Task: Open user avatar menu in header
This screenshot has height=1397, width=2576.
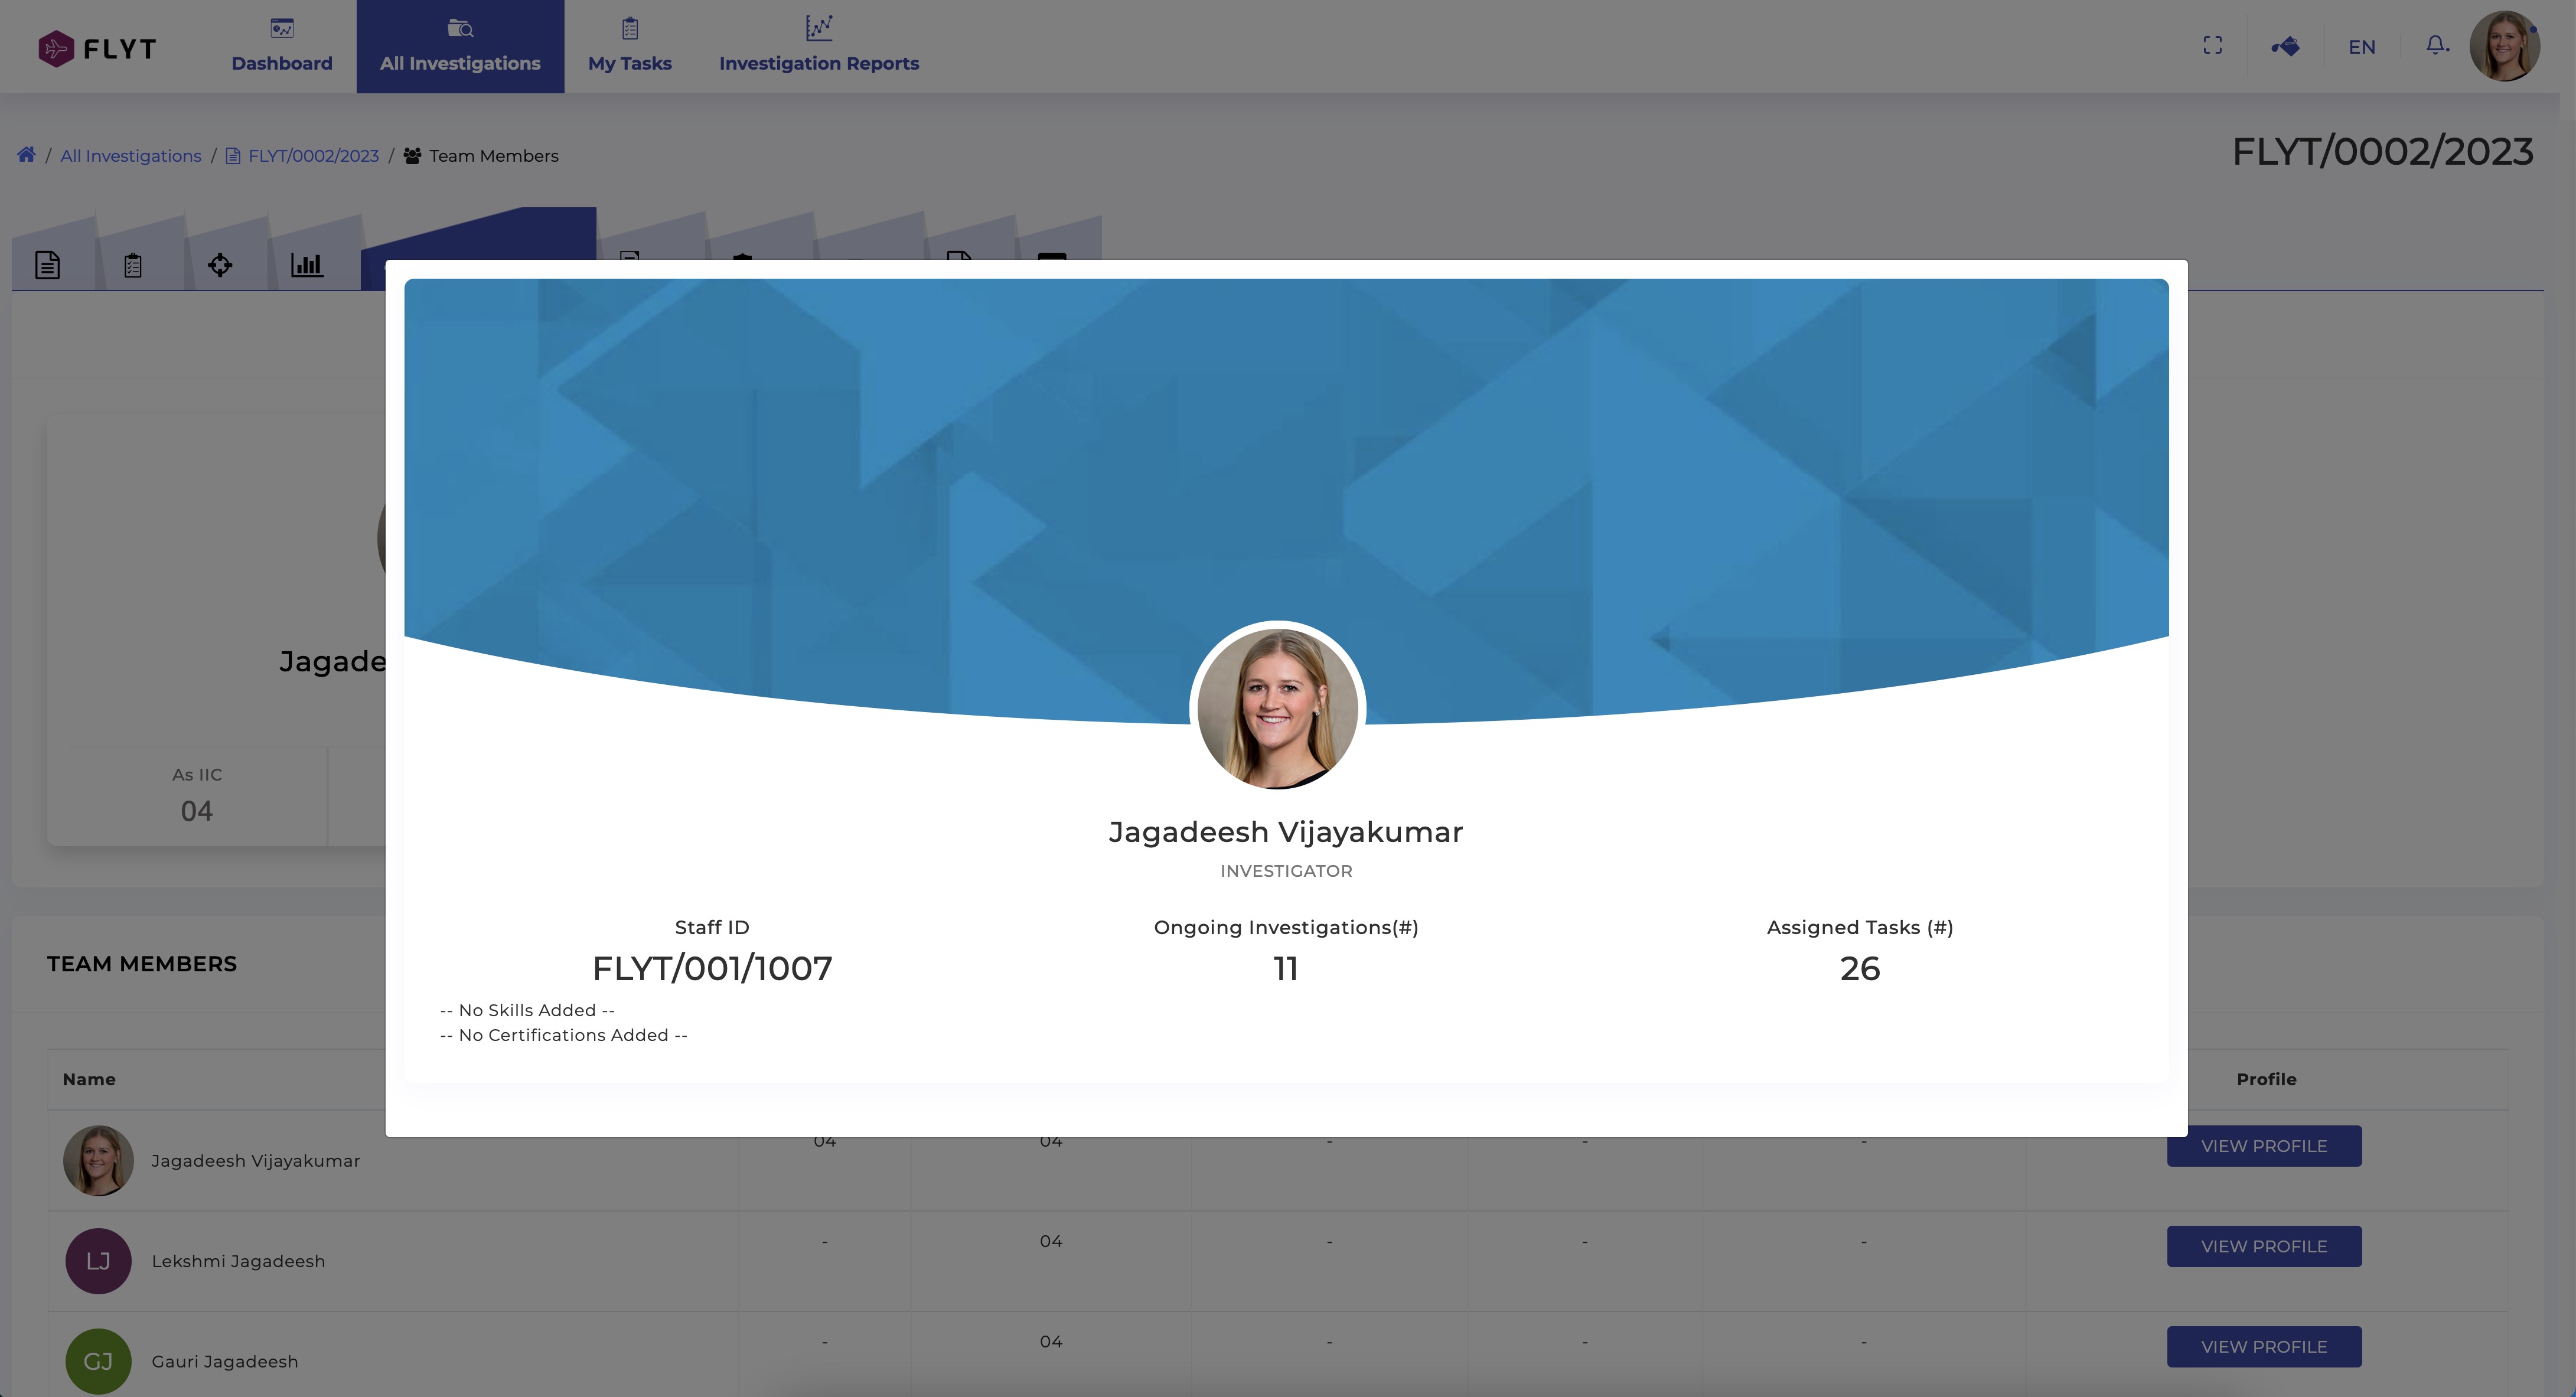Action: 2503,46
